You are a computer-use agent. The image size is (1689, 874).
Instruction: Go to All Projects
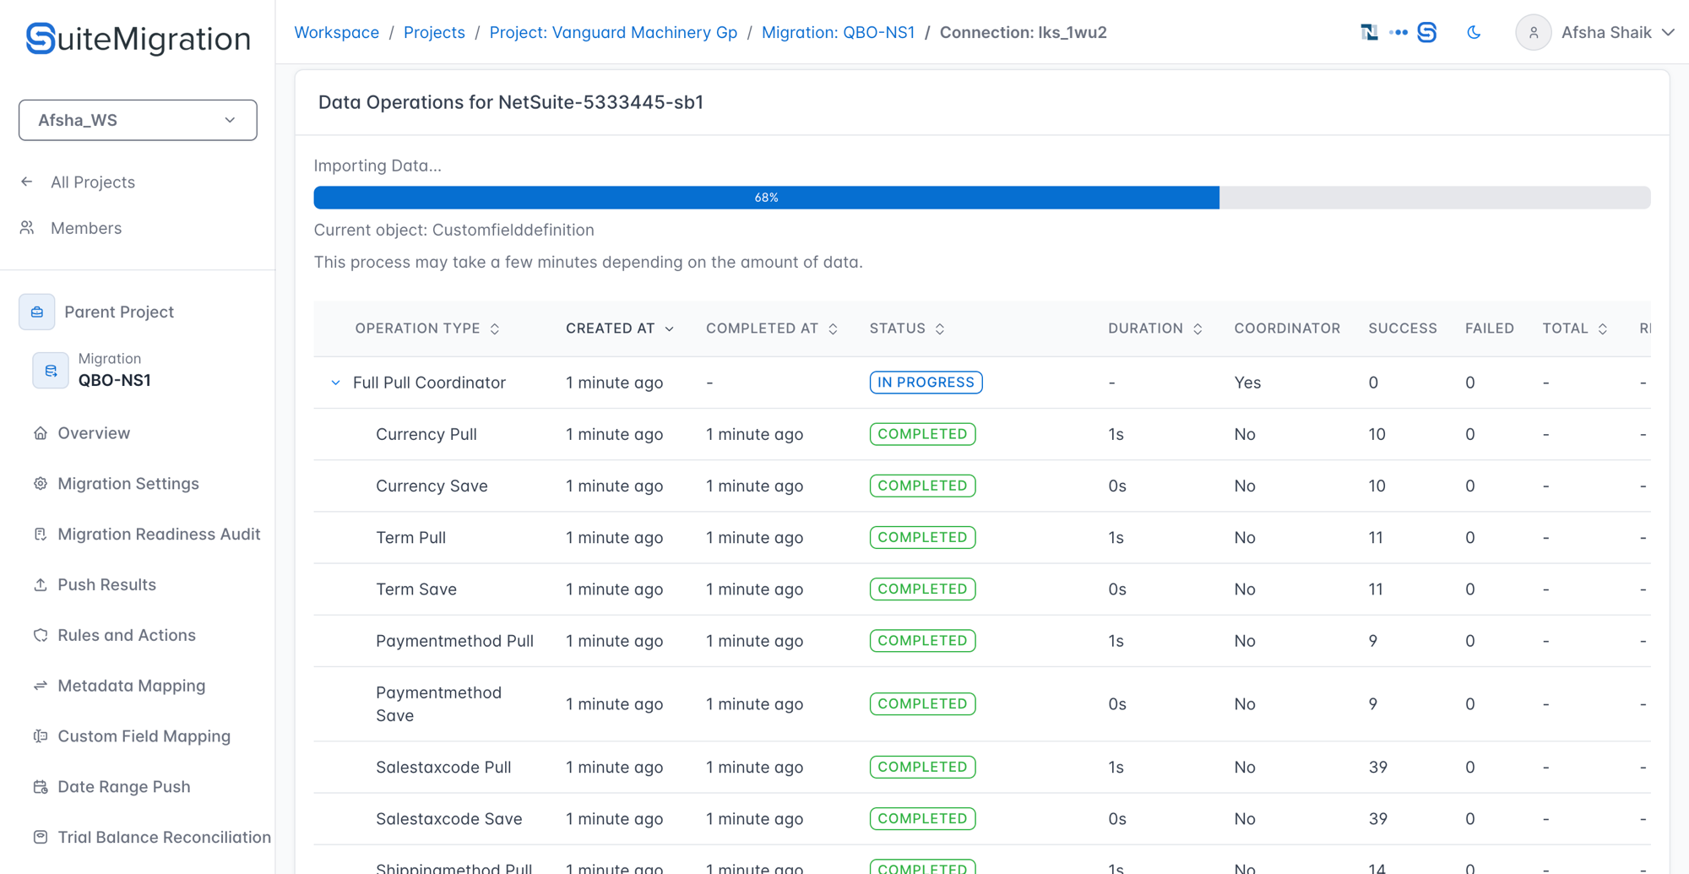tap(93, 182)
